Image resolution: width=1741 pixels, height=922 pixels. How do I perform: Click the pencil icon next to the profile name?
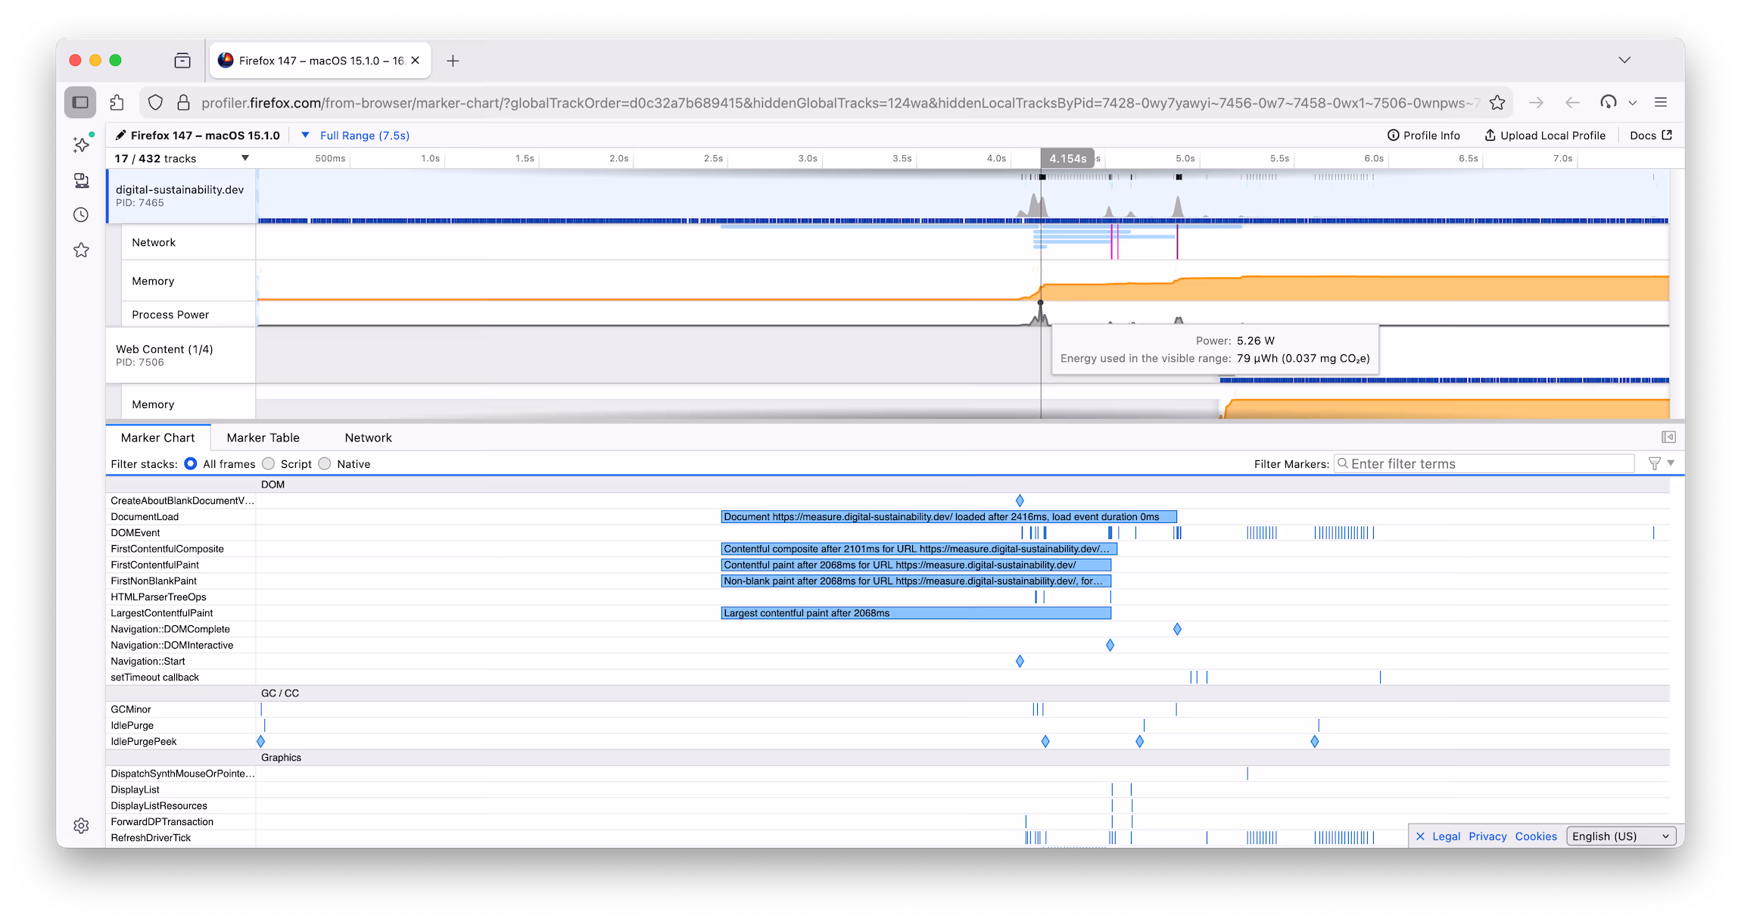[121, 135]
